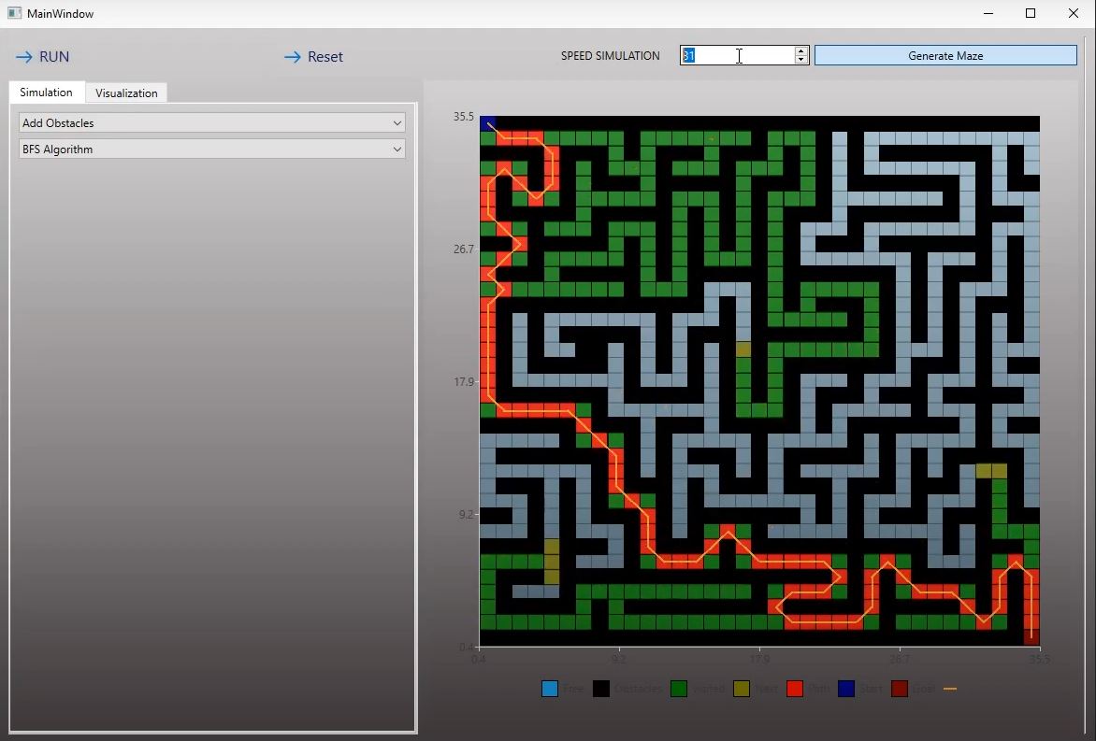Click the MainWindow app icon in the title bar
Screen dimensions: 1096x741
point(14,13)
